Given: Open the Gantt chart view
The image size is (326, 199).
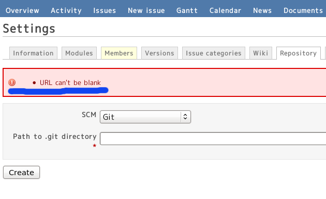Looking at the screenshot, I should 187,10.
